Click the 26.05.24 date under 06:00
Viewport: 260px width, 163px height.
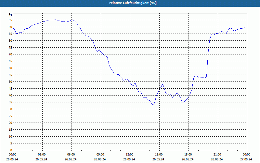[71, 159]
